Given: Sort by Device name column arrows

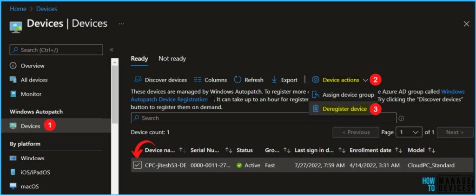Looking at the screenshot, I should pyautogui.click(x=182, y=150).
